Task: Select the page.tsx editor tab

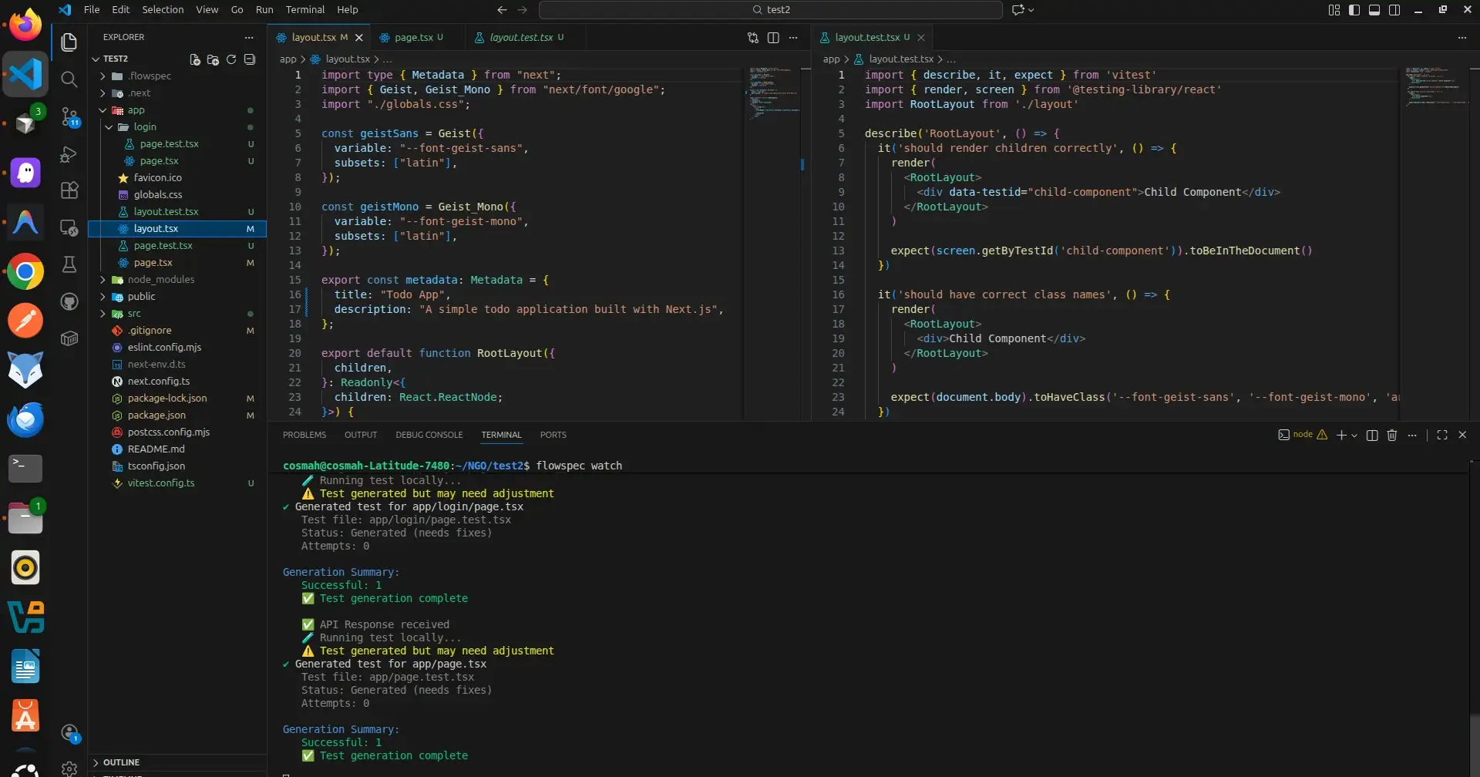Action: pyautogui.click(x=412, y=37)
